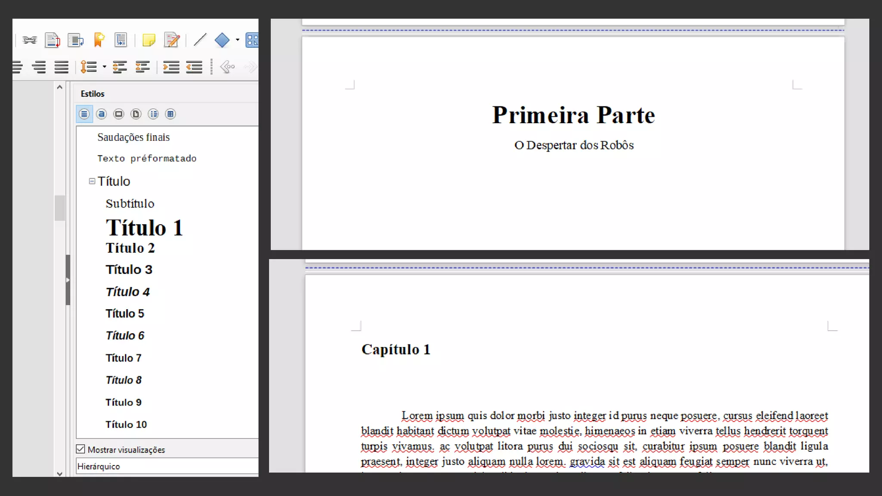Viewport: 882px width, 496px height.
Task: Collapse the Título tree node
Action: (x=92, y=181)
